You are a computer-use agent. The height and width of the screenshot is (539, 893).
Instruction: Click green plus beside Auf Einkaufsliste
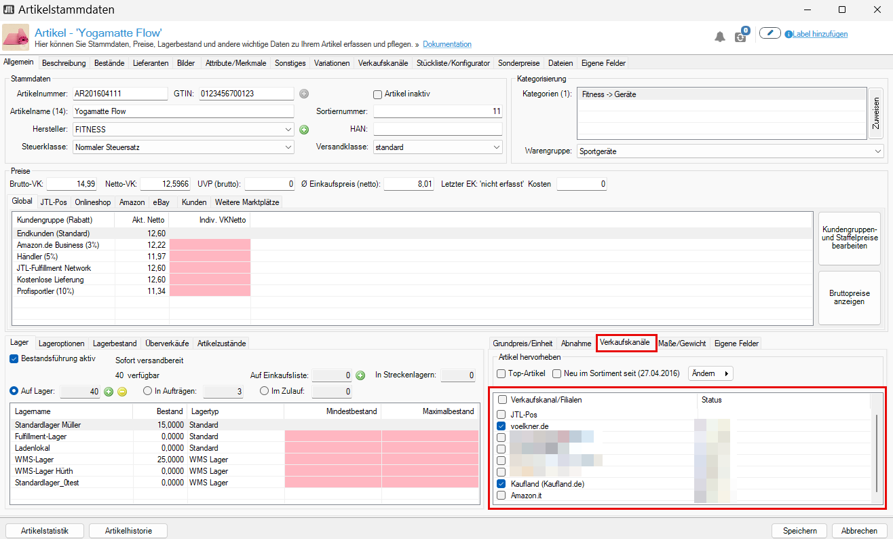[360, 375]
